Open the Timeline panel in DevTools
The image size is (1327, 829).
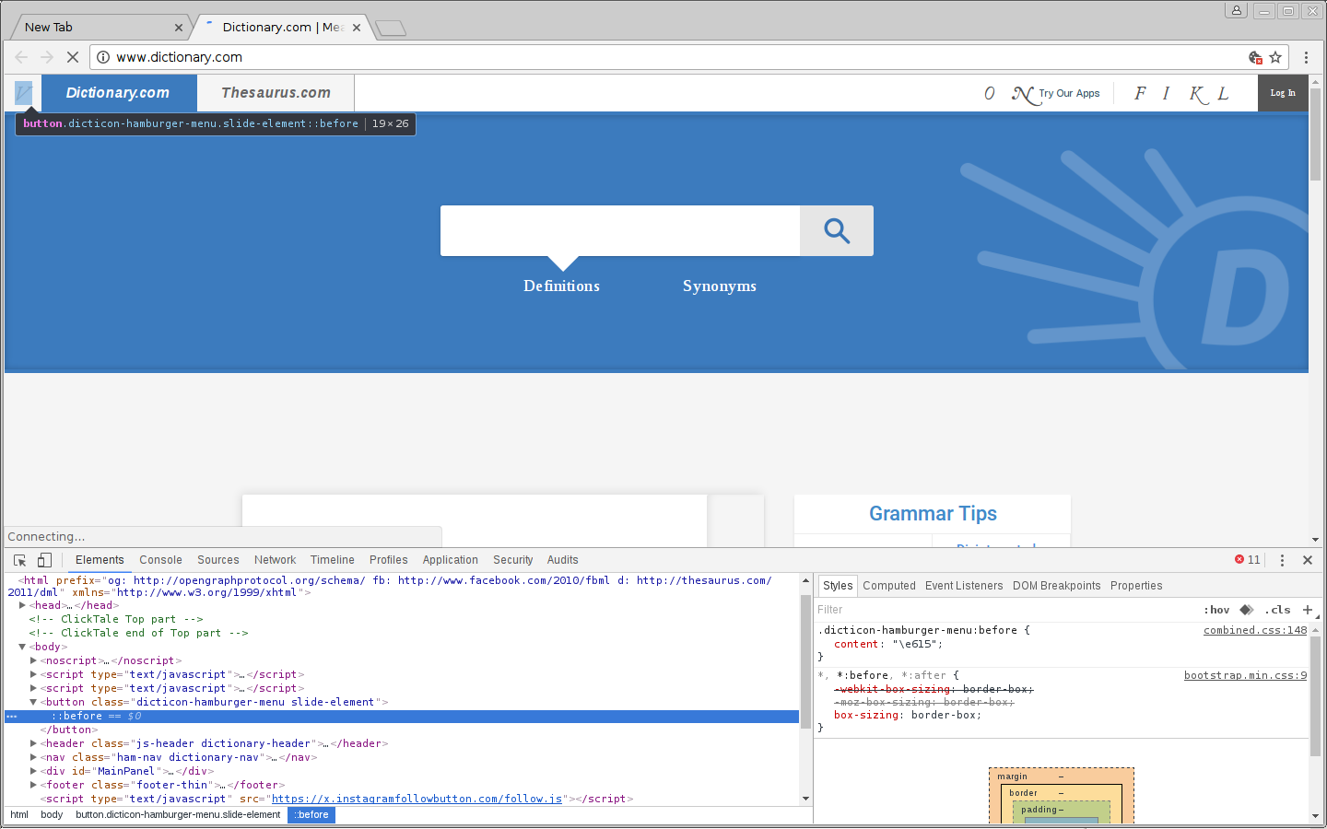(333, 560)
